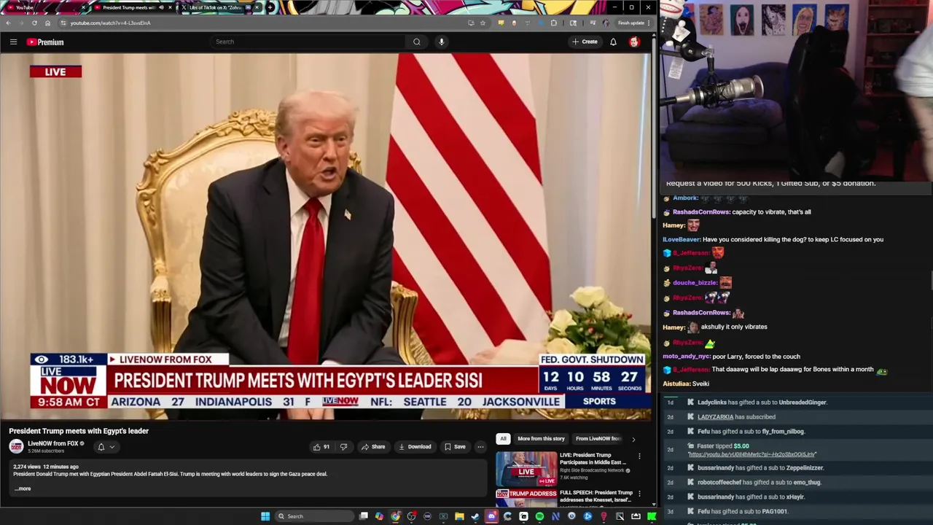Open the browser extensions puzzle icon

554,23
